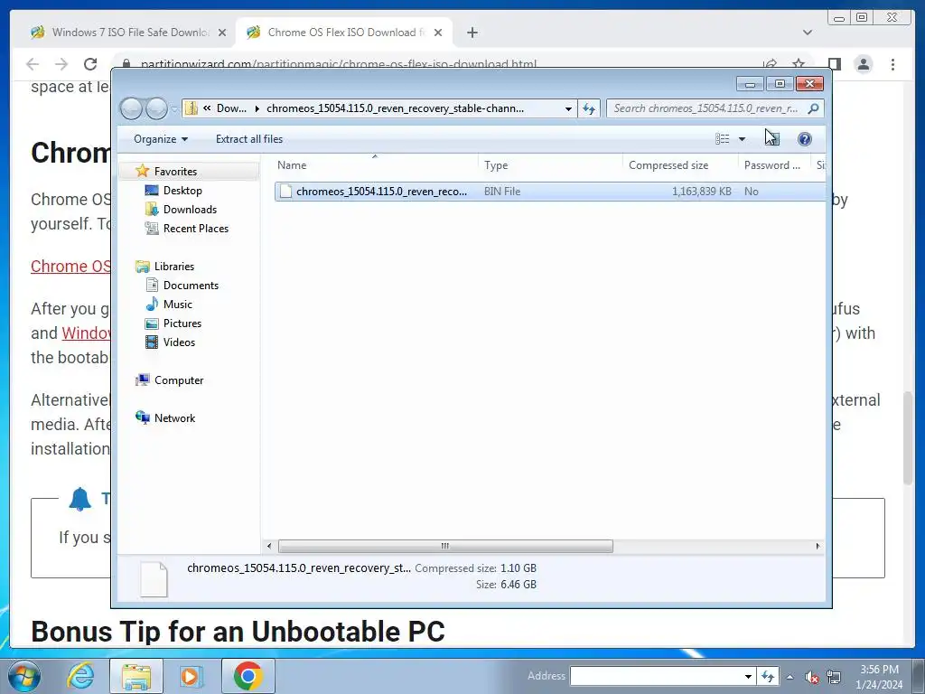Open Recent Places

click(x=195, y=229)
